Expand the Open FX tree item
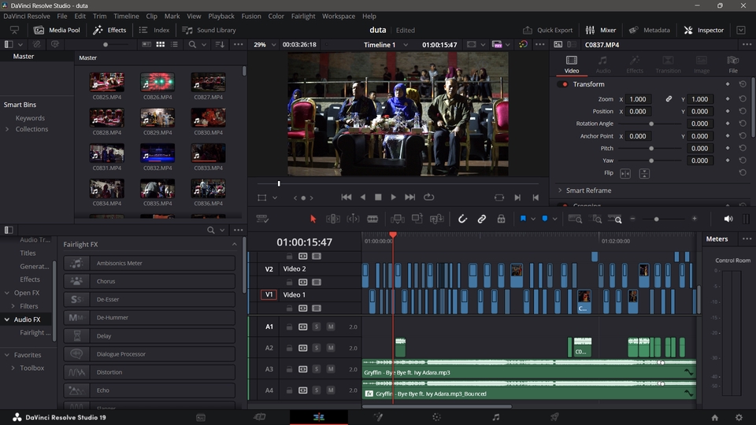This screenshot has height=425, width=756. point(7,293)
